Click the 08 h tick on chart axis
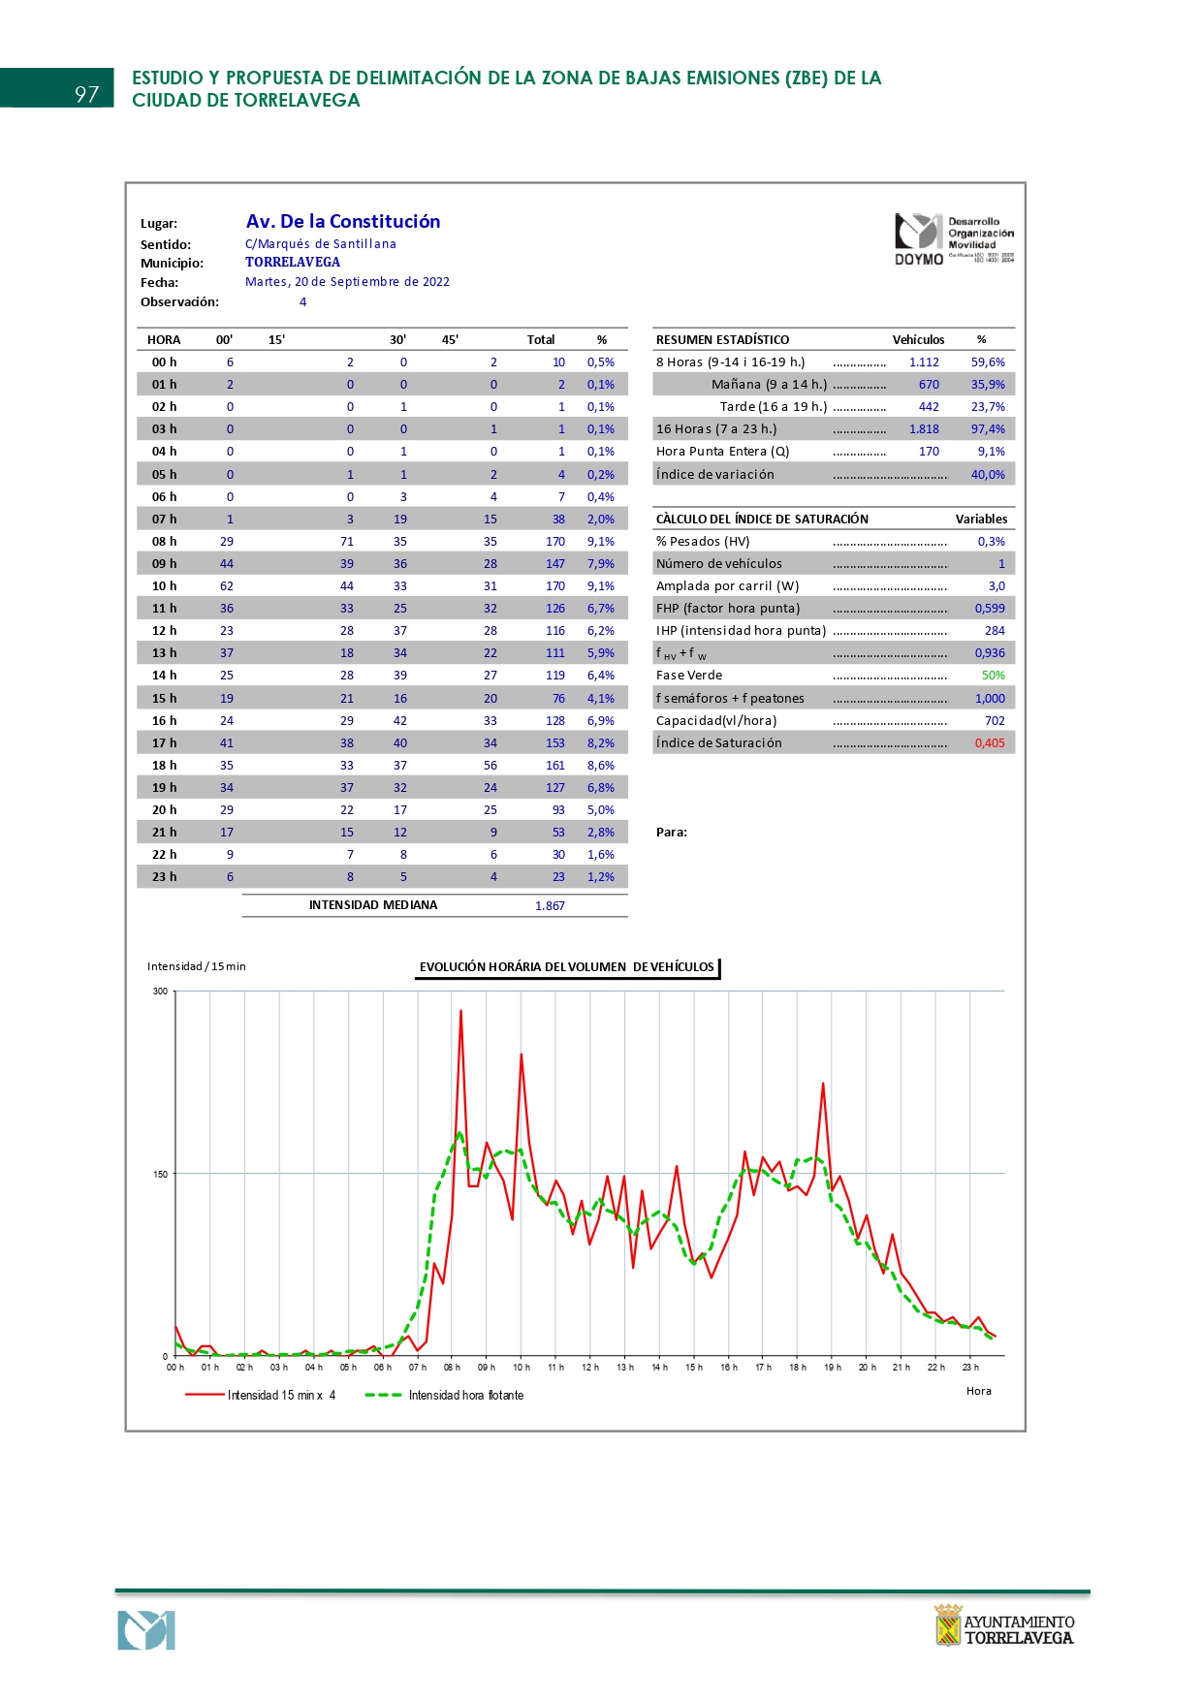 click(452, 1368)
